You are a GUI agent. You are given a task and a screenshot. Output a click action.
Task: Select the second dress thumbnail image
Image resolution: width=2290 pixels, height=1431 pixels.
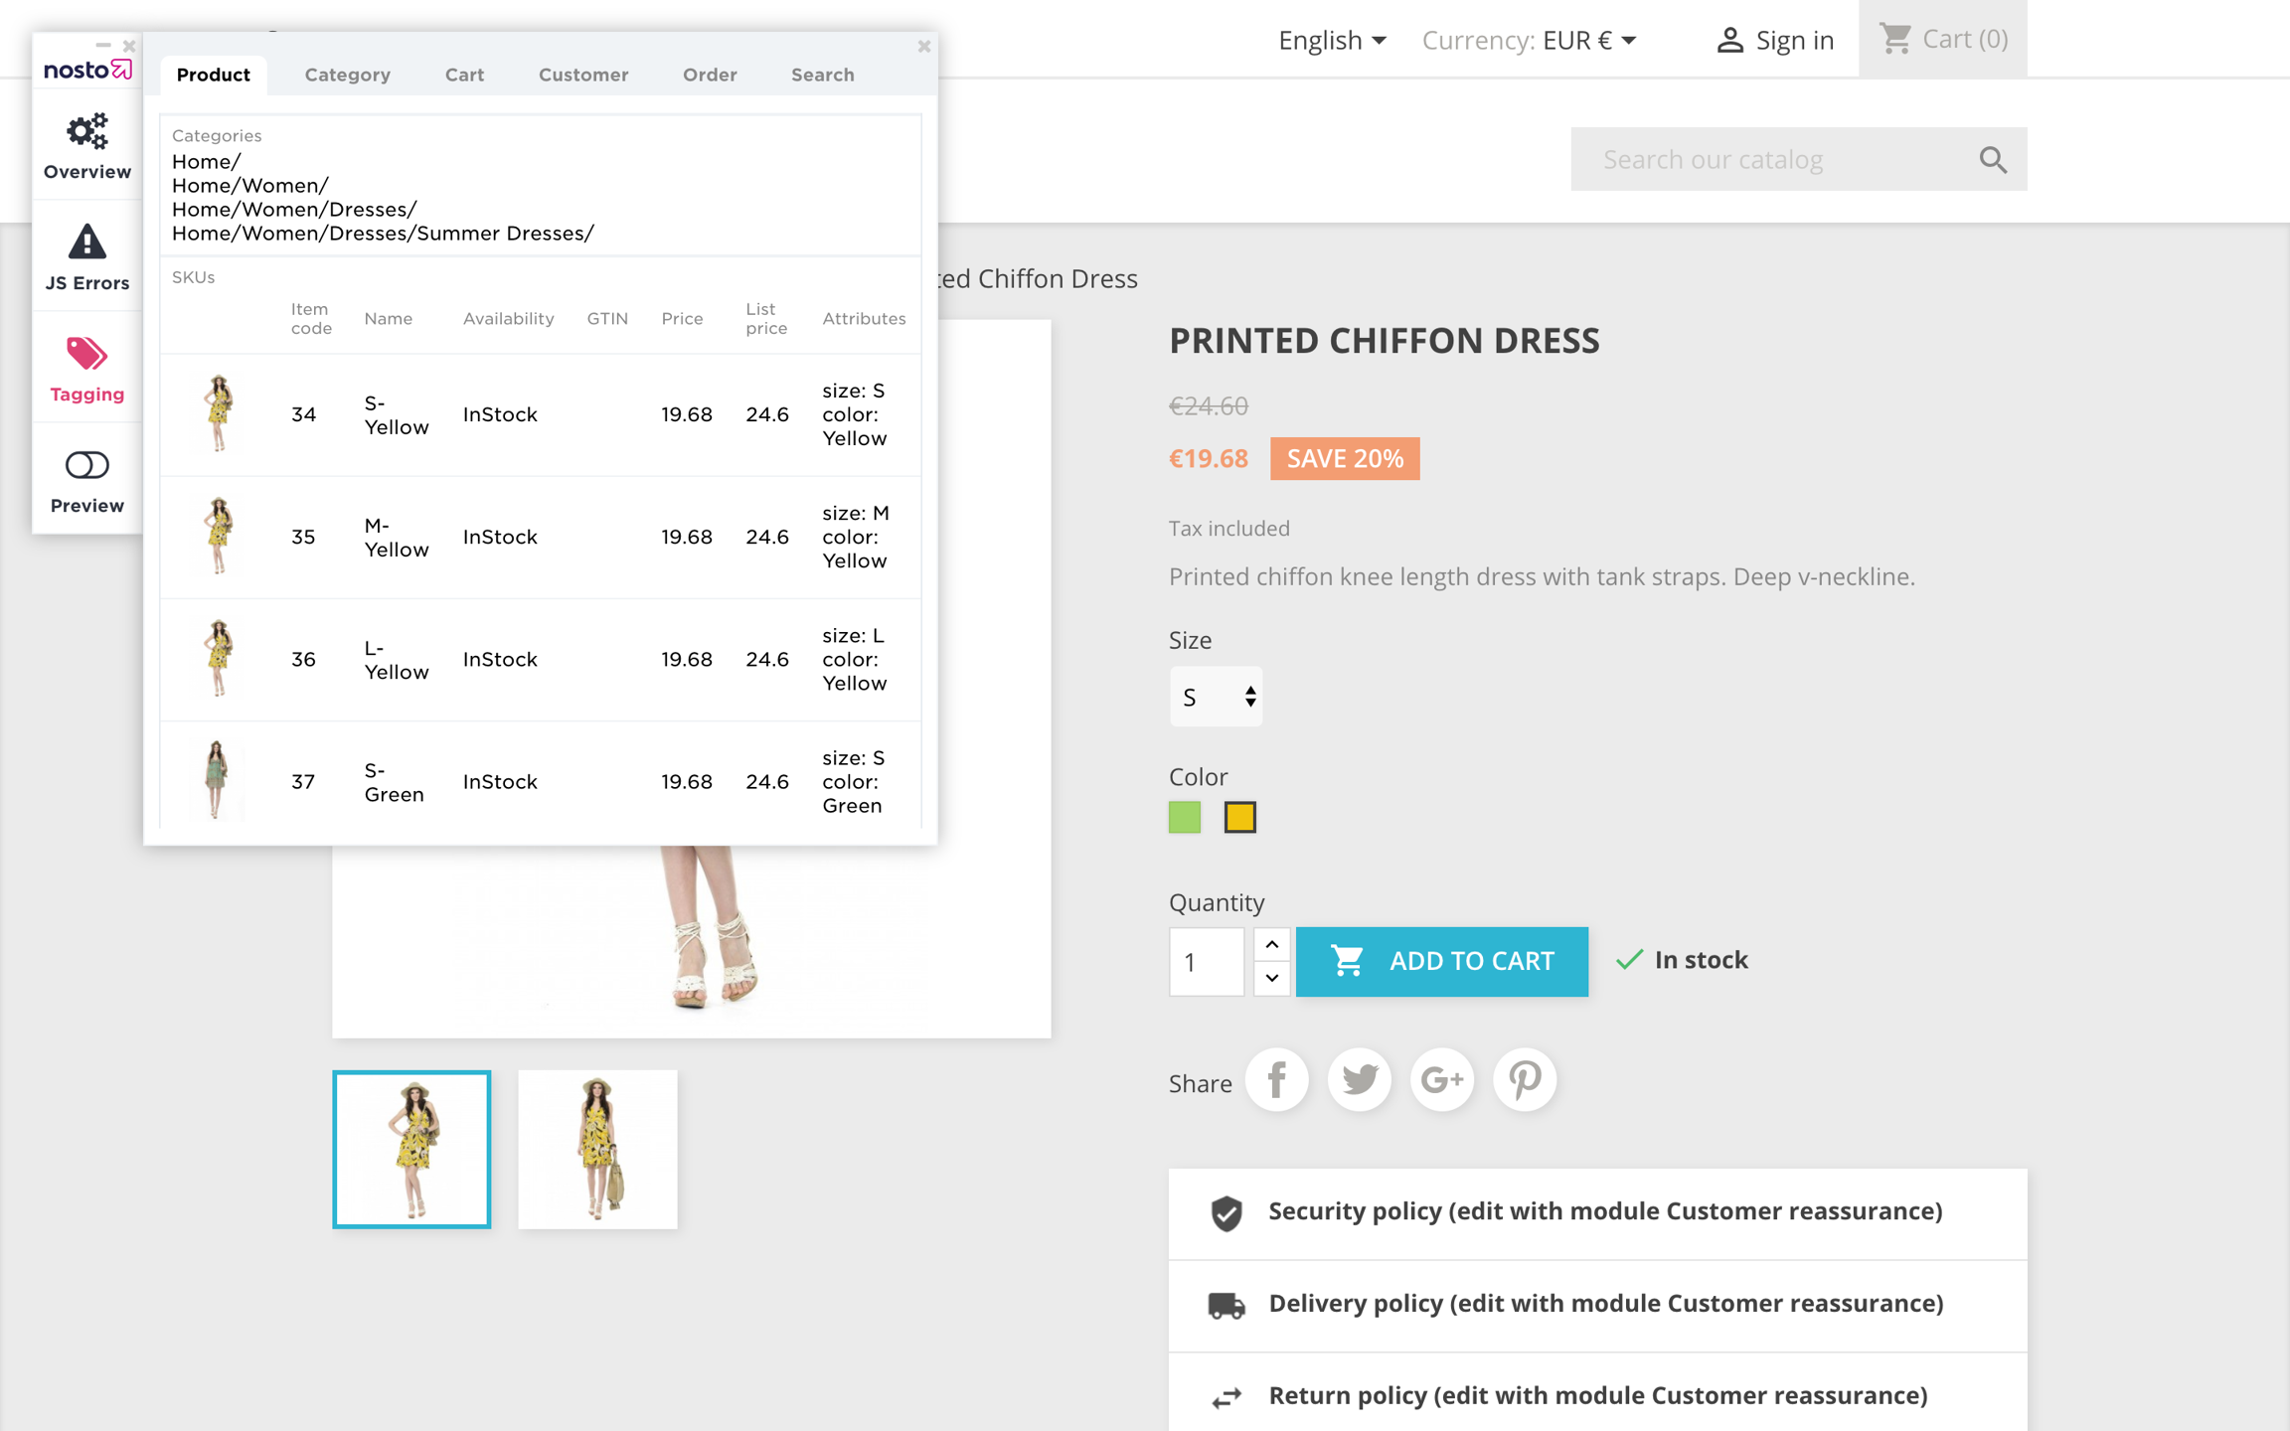click(x=597, y=1149)
